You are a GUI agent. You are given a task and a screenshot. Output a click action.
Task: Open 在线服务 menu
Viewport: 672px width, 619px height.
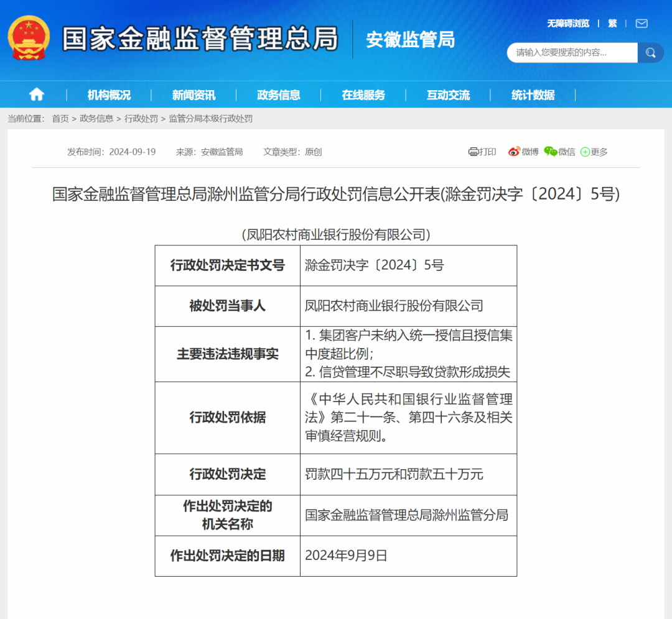click(x=363, y=94)
